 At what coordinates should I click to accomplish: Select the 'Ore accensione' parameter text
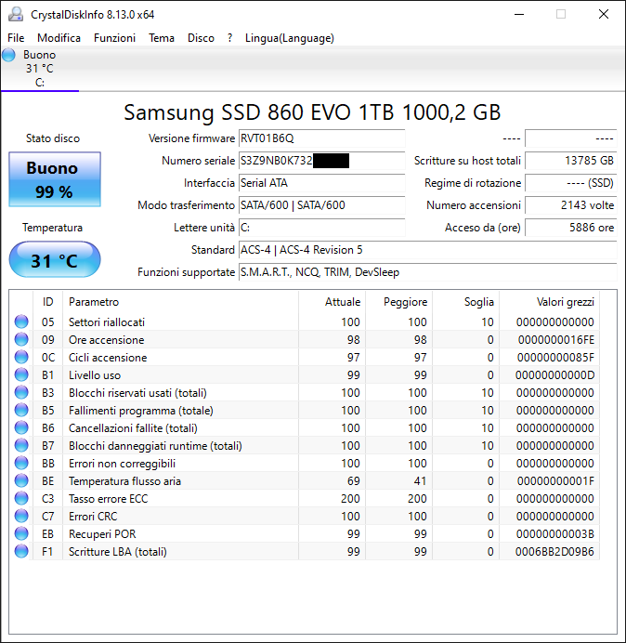(x=107, y=339)
